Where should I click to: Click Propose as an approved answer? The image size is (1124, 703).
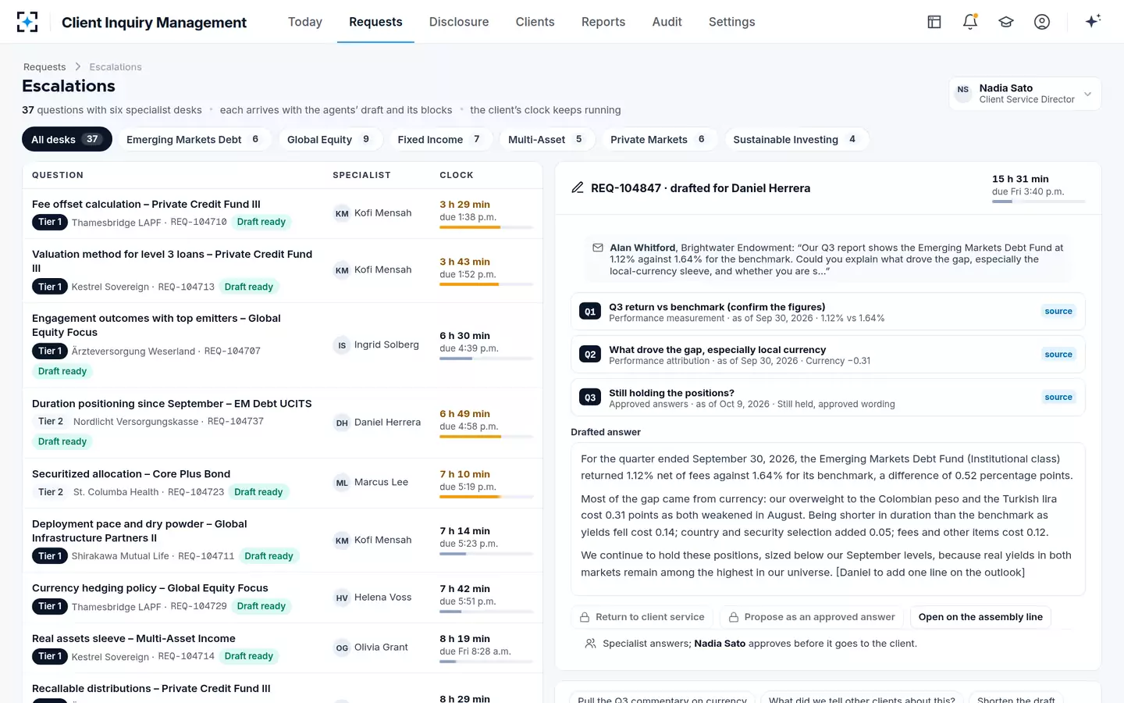pyautogui.click(x=811, y=617)
